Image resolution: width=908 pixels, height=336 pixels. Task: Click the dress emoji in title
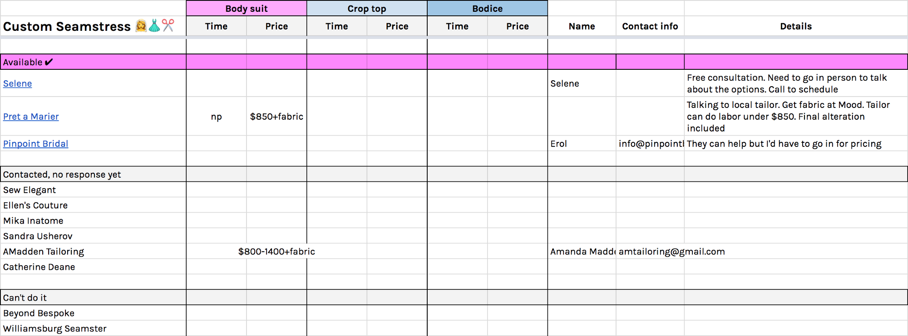(154, 25)
